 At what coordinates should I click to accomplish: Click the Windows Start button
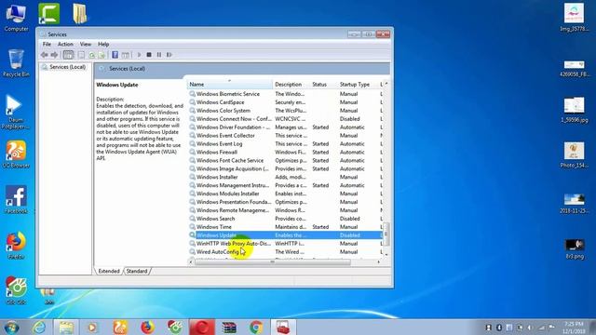[x=11, y=328]
